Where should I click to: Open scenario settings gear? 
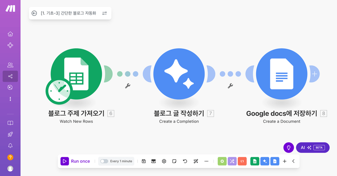[x=164, y=161]
